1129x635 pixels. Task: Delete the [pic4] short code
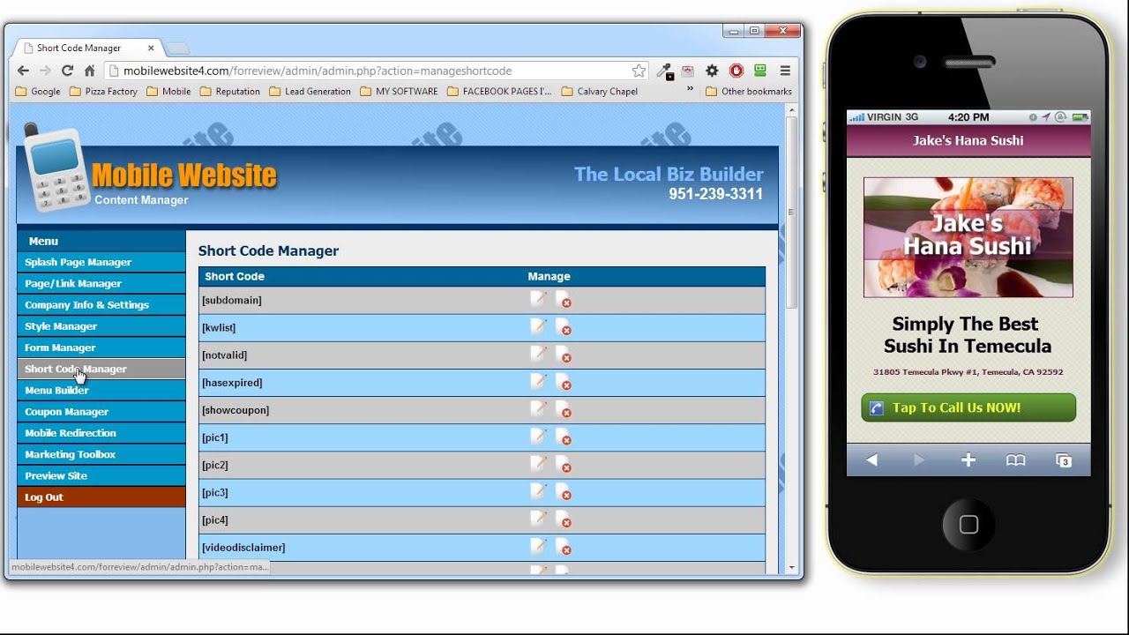563,519
